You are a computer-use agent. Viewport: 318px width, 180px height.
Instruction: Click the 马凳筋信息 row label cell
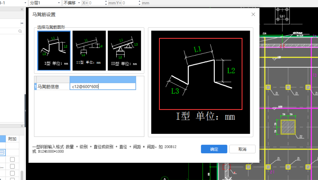click(x=53, y=86)
